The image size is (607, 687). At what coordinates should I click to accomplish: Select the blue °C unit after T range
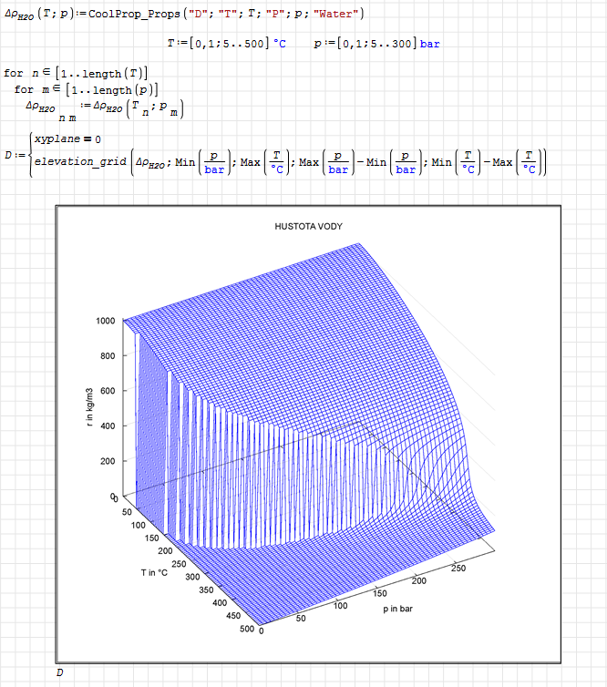(280, 44)
